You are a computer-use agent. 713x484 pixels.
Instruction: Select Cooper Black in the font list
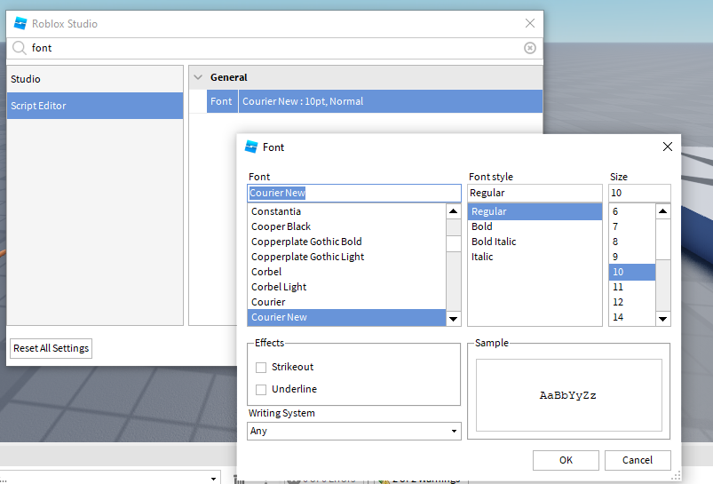[x=346, y=226]
